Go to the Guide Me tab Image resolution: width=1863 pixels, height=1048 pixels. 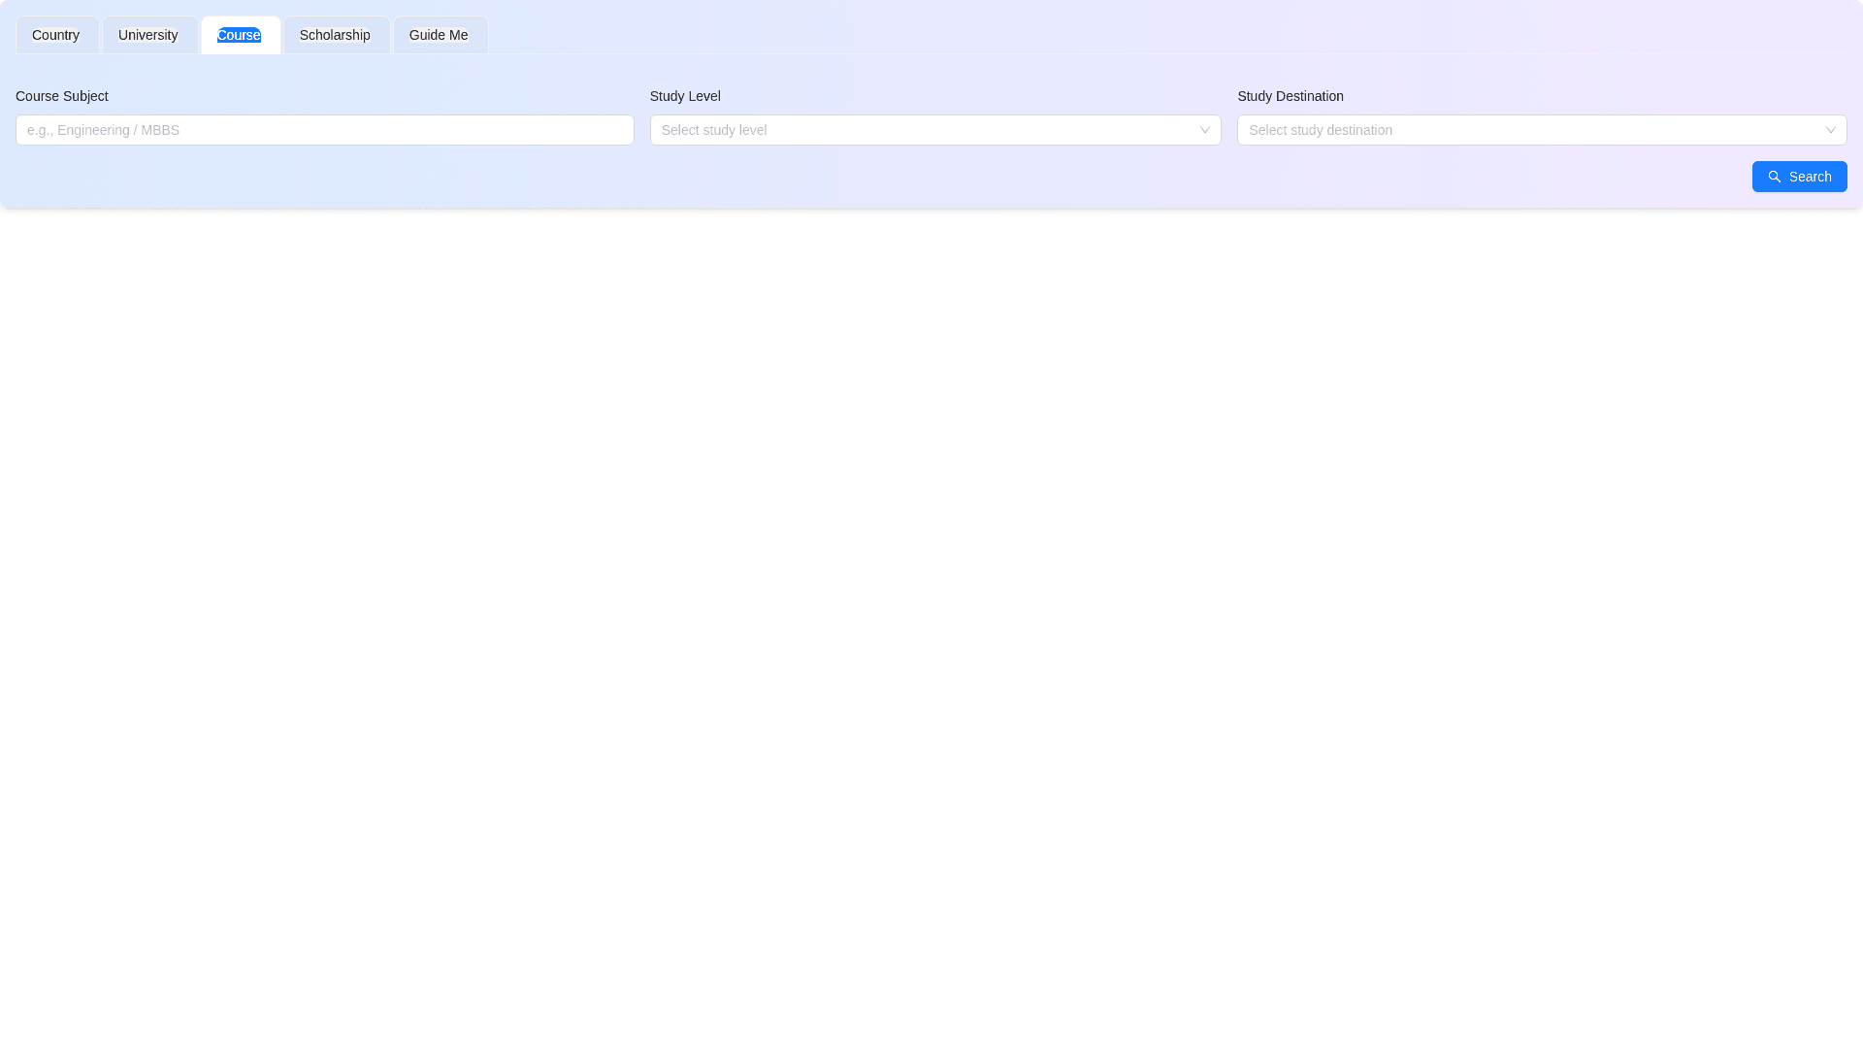439,35
